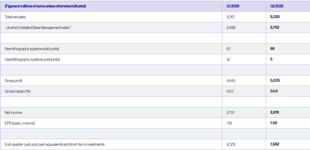Select EPS (basic; in euros) label

[x=20, y=123]
